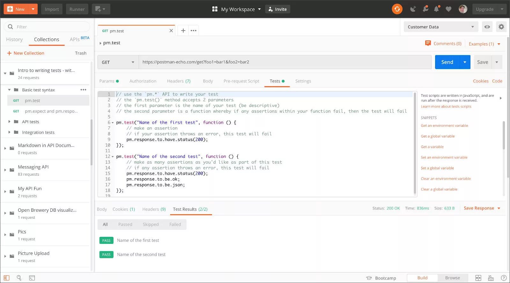The height and width of the screenshot is (283, 510).
Task: Open the Send button dropdown arrow
Action: [465, 62]
